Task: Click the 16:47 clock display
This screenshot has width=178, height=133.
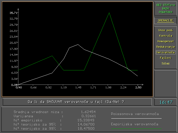Action: [165, 102]
